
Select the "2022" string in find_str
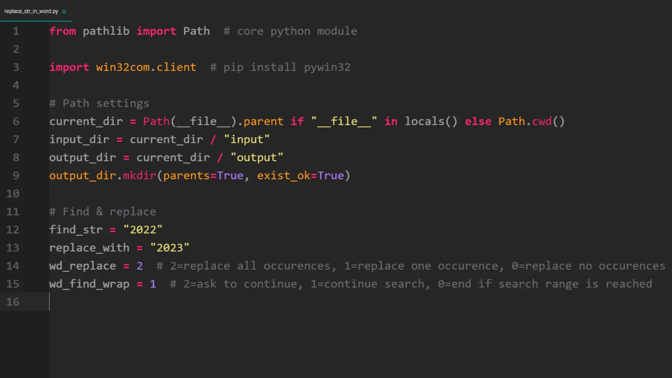click(142, 230)
